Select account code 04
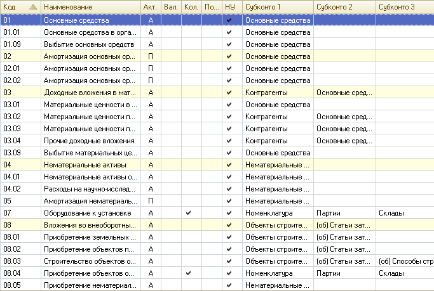 (x=7, y=165)
